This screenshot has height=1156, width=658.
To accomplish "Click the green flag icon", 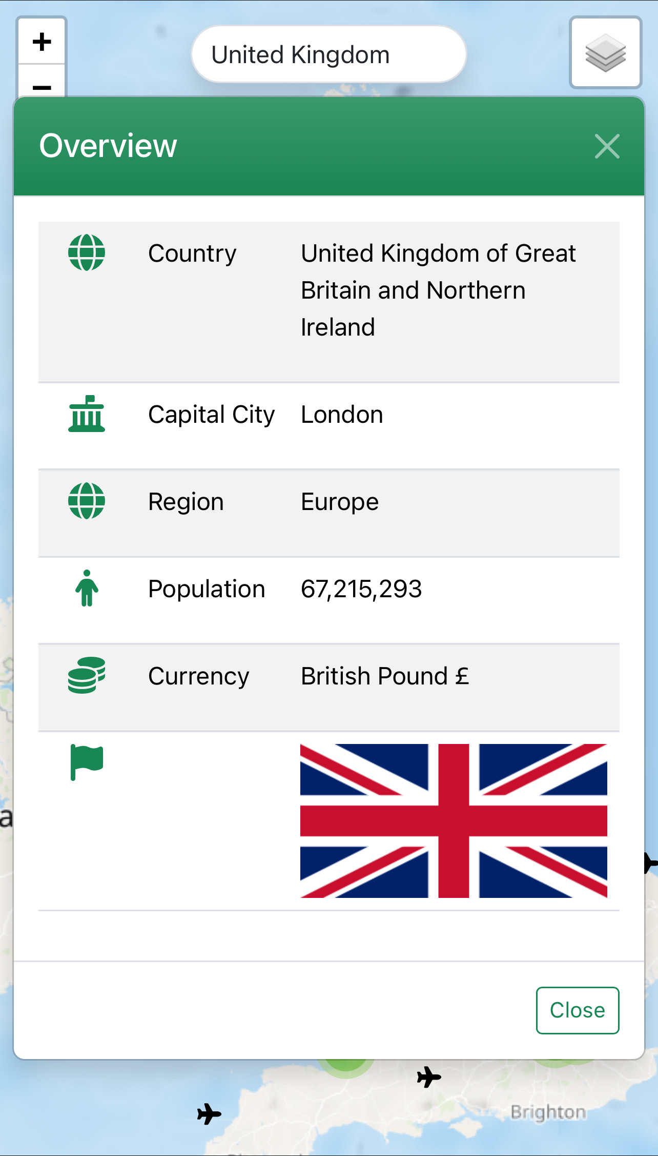I will click(87, 761).
